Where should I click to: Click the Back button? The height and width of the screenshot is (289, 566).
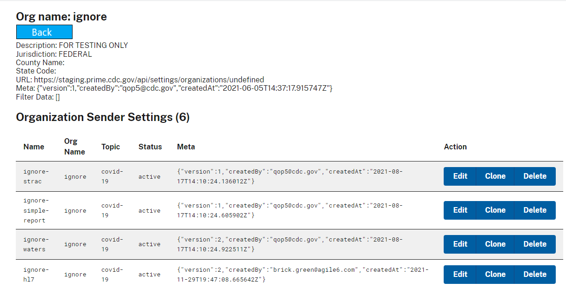(44, 32)
